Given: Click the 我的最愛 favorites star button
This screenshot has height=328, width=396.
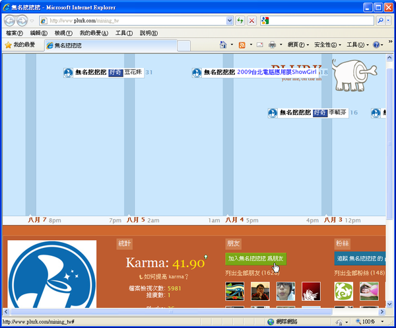Looking at the screenshot, I should point(20,45).
